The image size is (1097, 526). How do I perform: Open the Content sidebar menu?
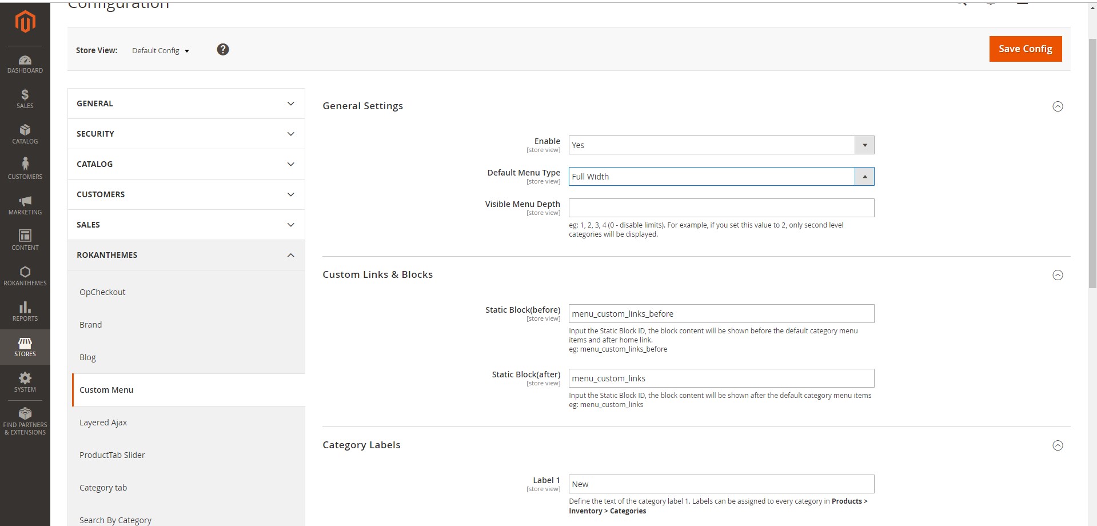coord(25,241)
